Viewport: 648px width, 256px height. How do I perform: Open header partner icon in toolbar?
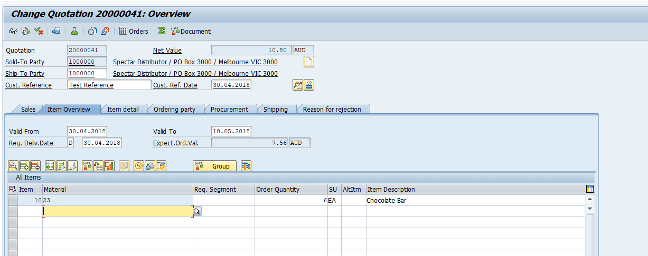[74, 31]
